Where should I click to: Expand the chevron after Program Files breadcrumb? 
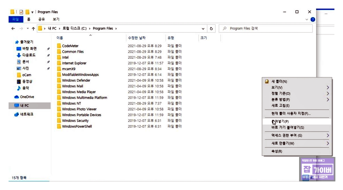[116, 29]
